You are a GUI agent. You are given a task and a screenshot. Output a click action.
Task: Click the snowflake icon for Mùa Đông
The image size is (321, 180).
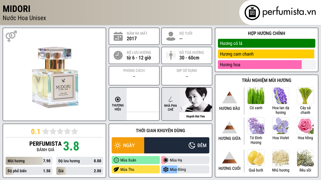click(166, 169)
